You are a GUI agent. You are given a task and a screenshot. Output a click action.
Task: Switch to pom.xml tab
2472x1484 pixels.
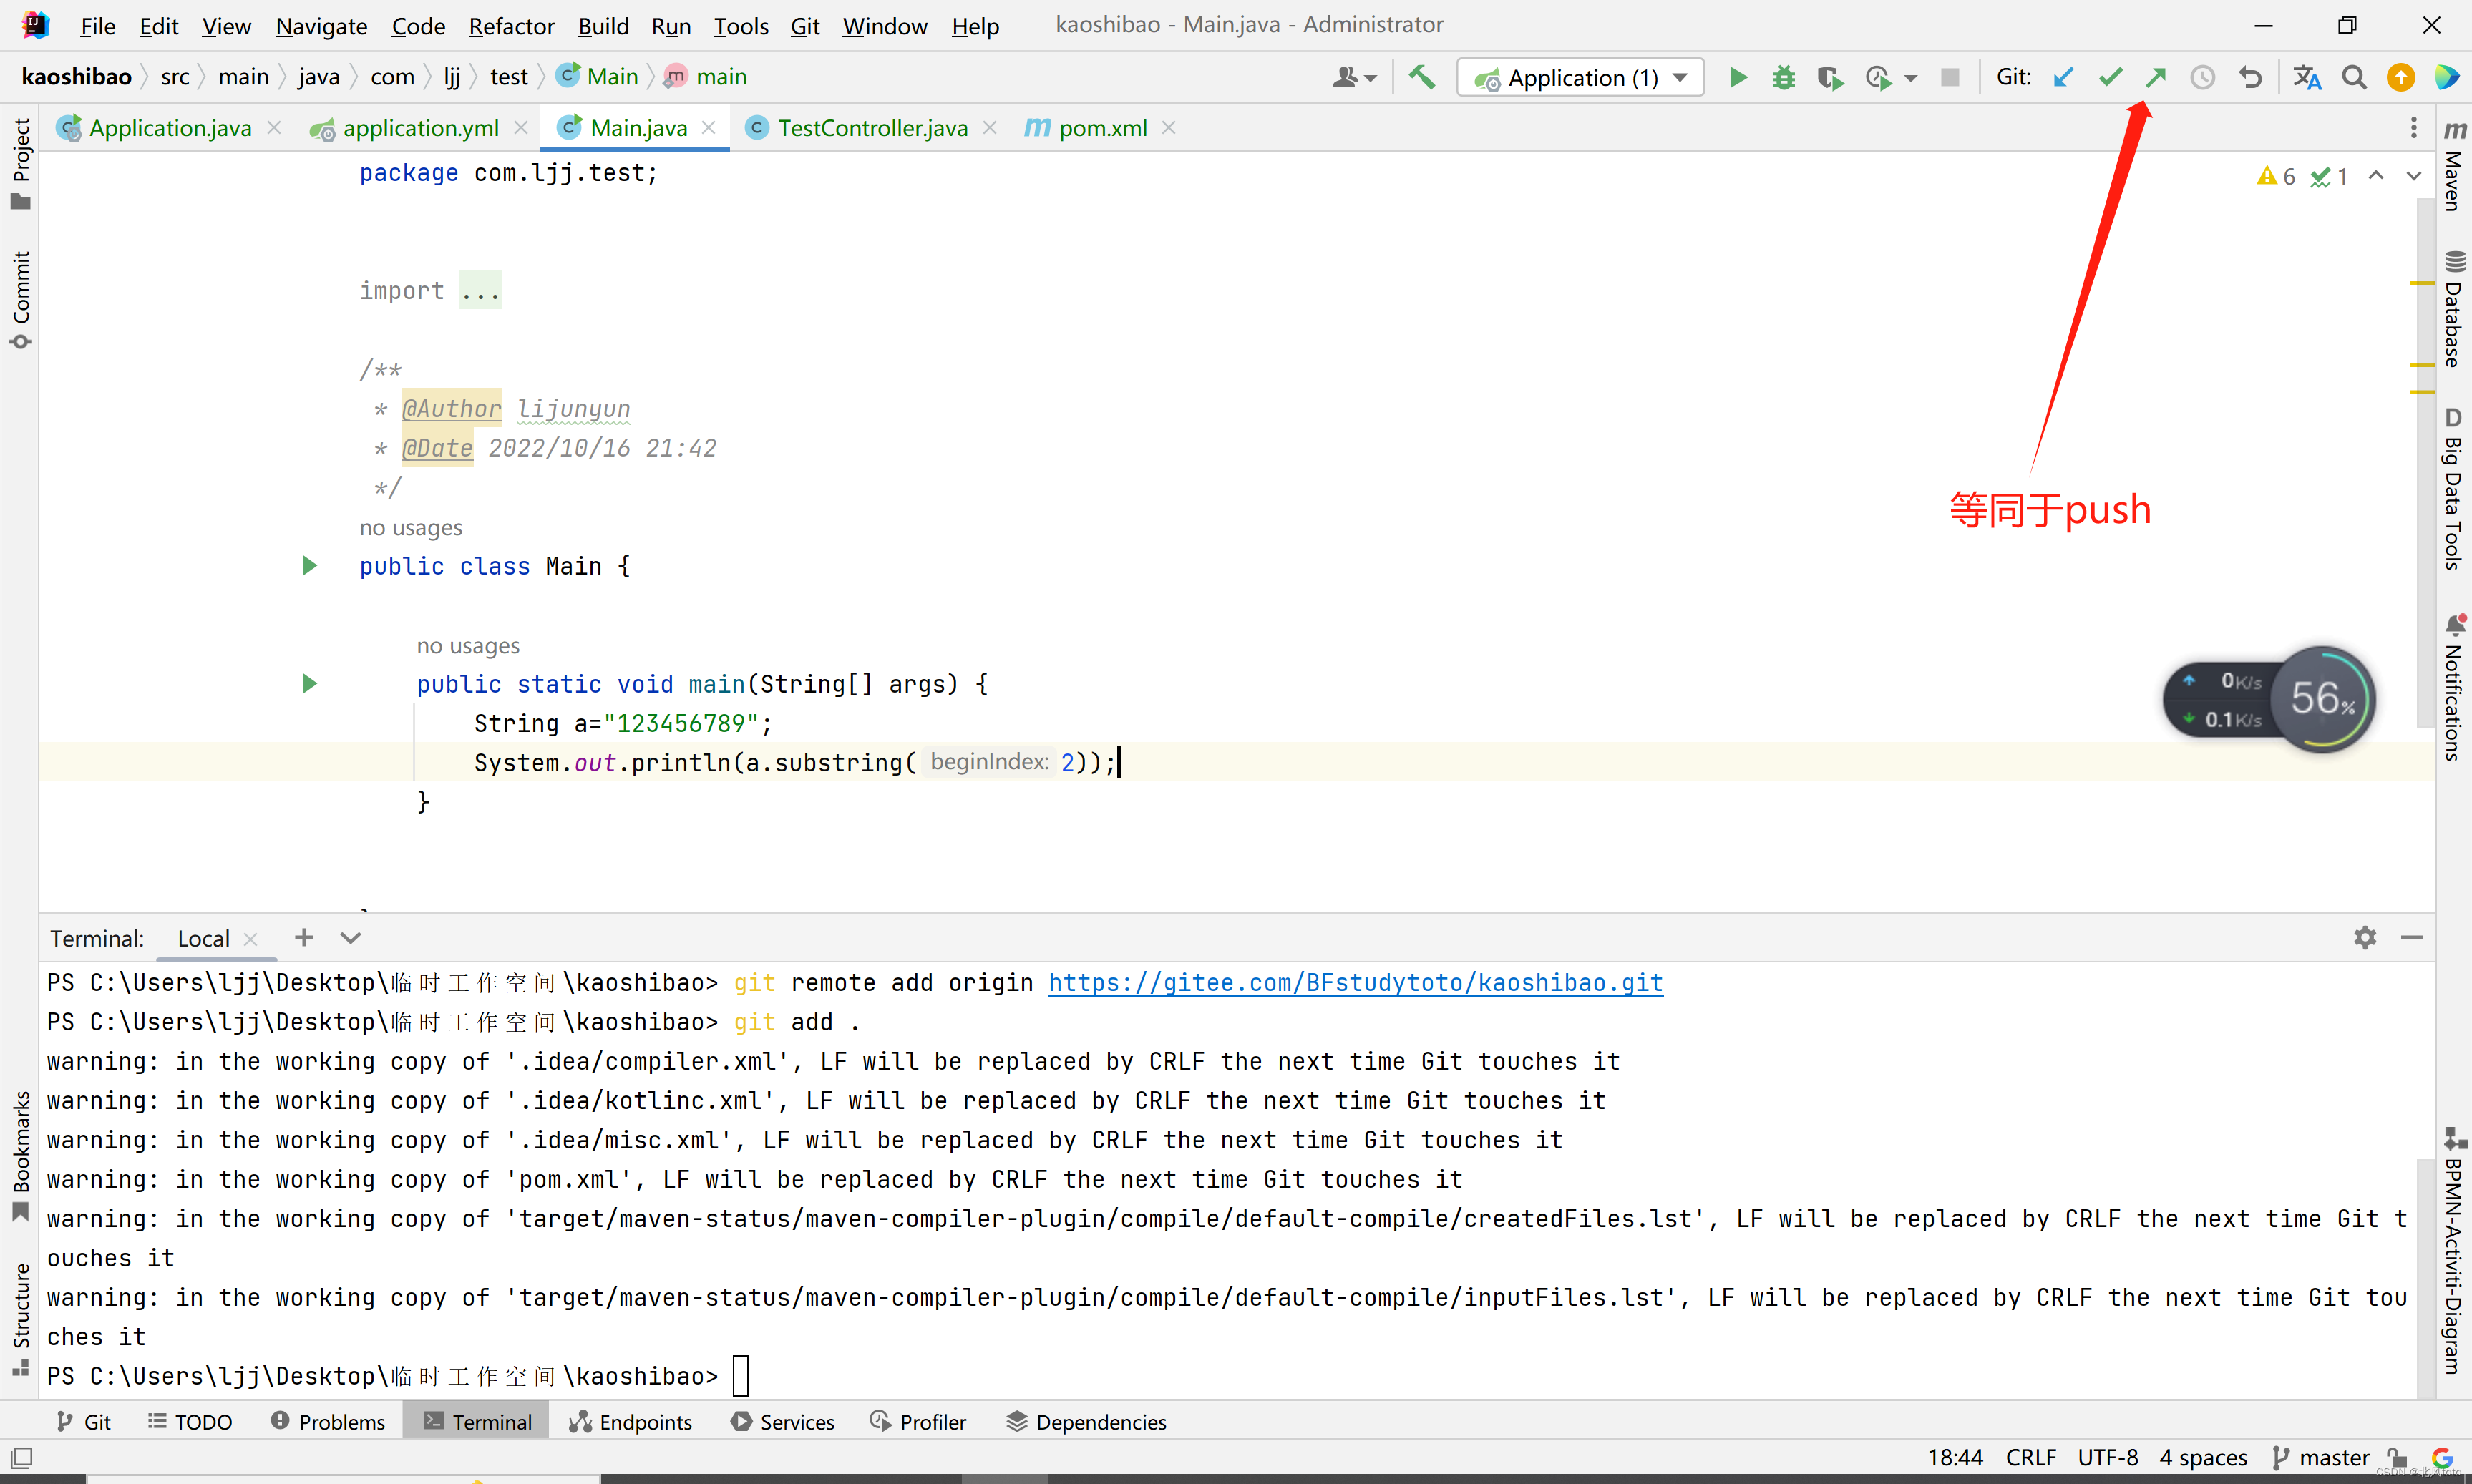[x=1102, y=128]
